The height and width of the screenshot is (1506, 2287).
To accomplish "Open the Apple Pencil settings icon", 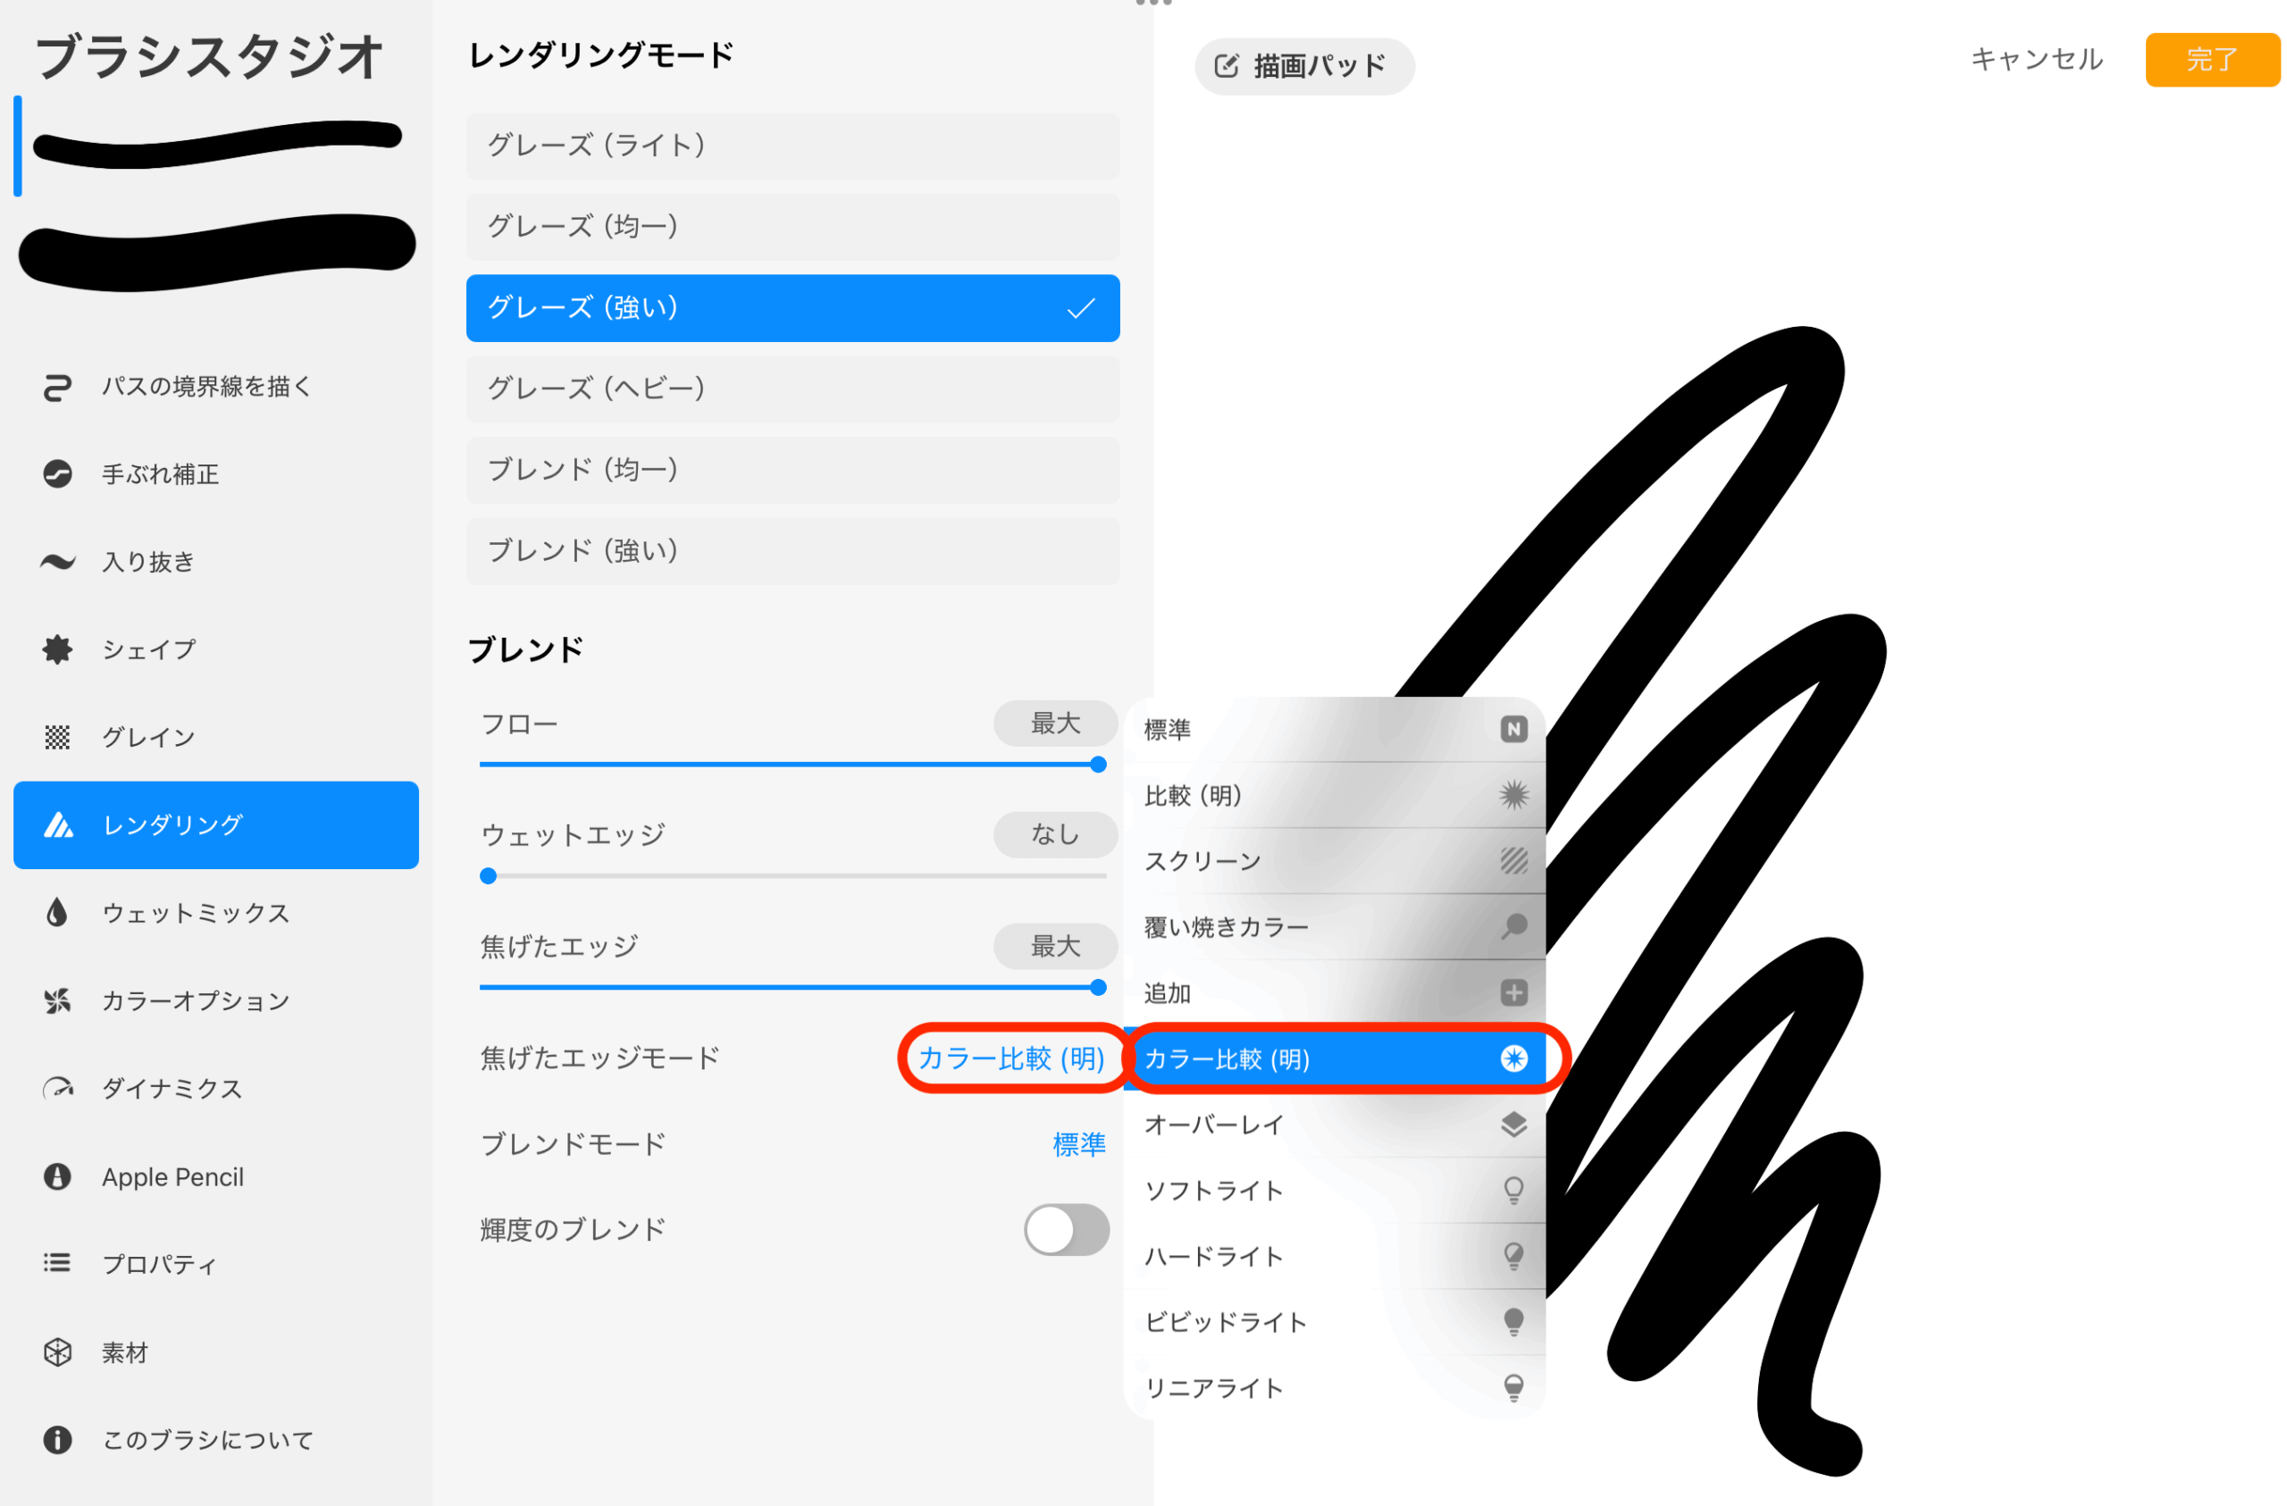I will 58,1177.
